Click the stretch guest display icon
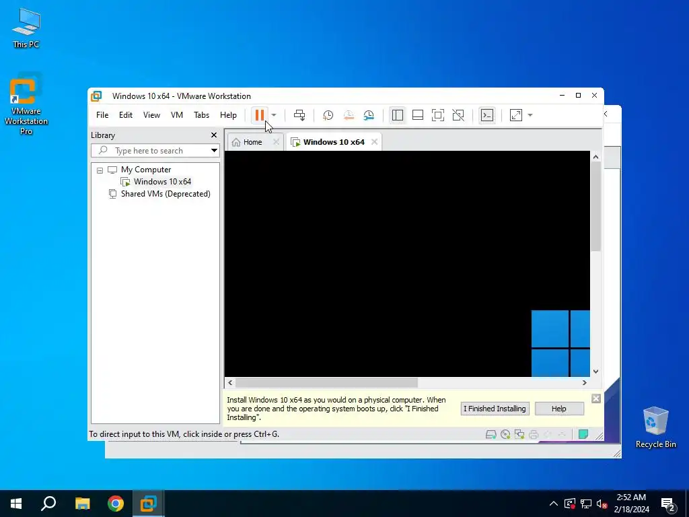 516,115
